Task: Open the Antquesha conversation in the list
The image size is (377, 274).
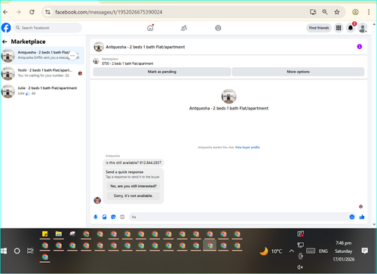Action: point(43,55)
